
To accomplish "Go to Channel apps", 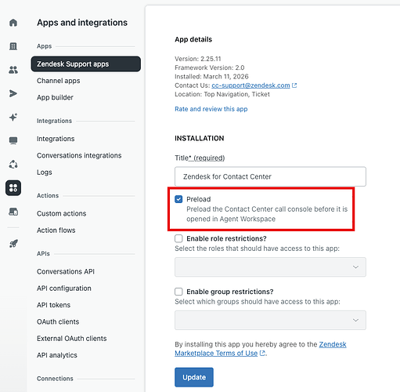I will point(59,81).
